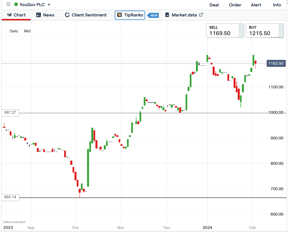
Task: Click the 600.00 price axis label
Action: pos(277,214)
